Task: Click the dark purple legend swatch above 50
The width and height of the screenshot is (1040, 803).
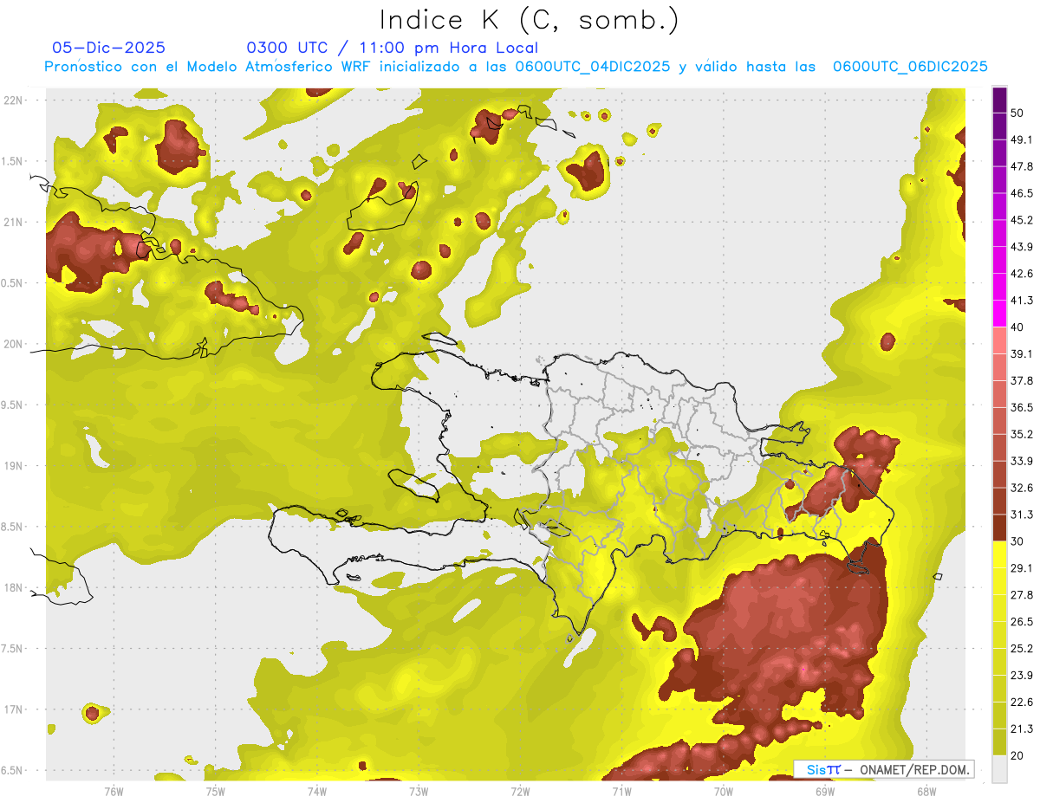Action: point(999,100)
